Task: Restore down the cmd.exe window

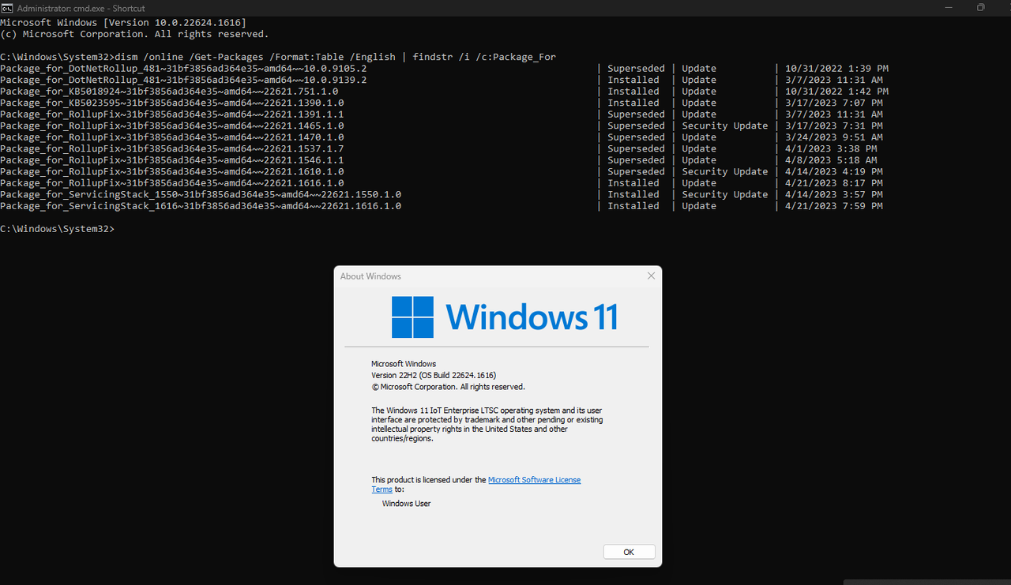Action: pyautogui.click(x=980, y=7)
